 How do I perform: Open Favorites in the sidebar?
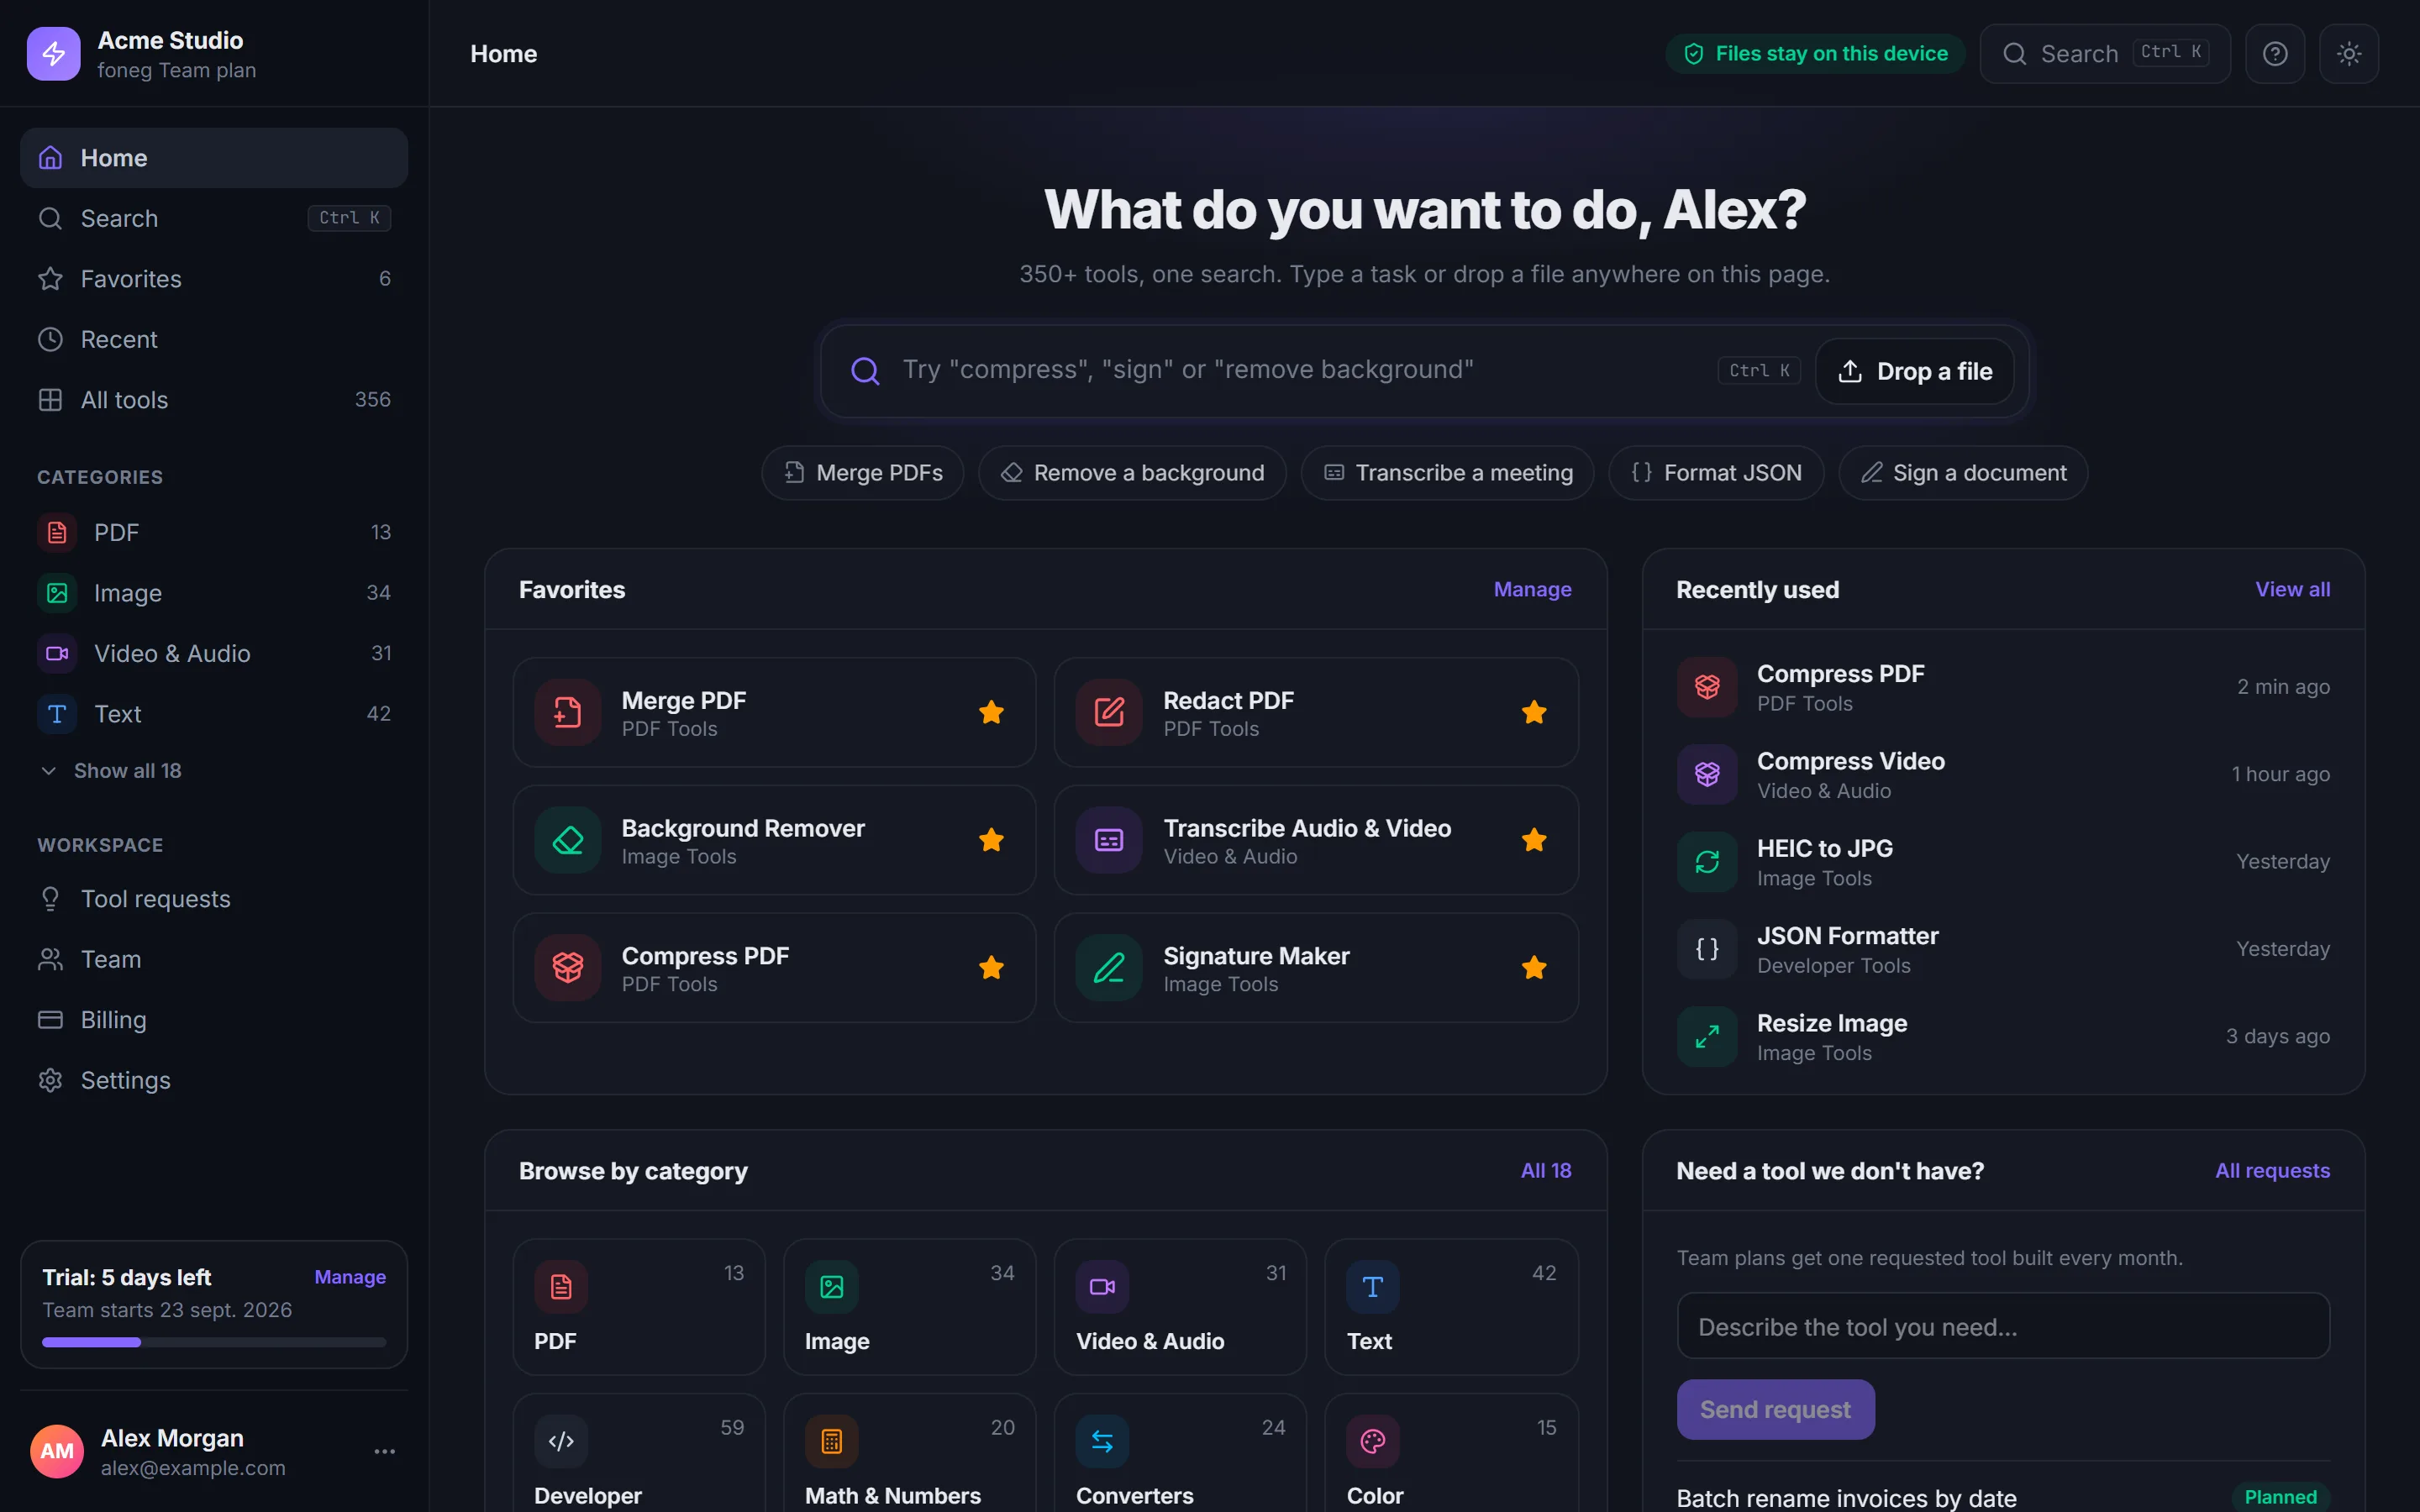(x=214, y=279)
